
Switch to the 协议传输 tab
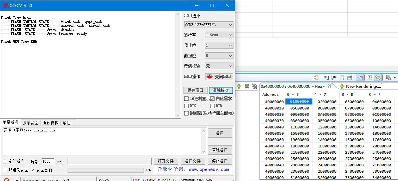(50, 123)
